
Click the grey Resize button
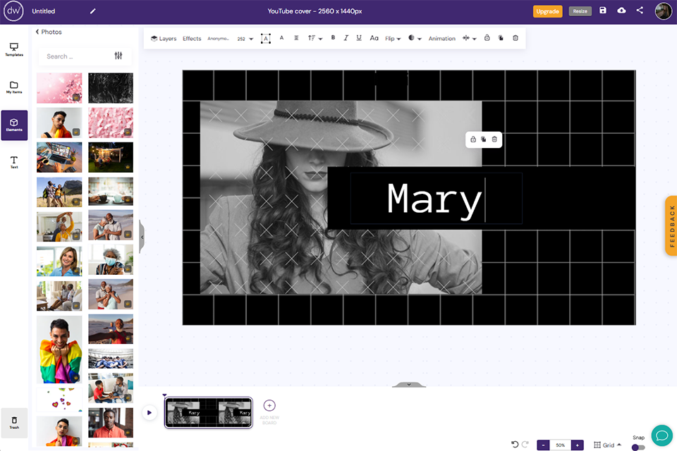click(580, 11)
